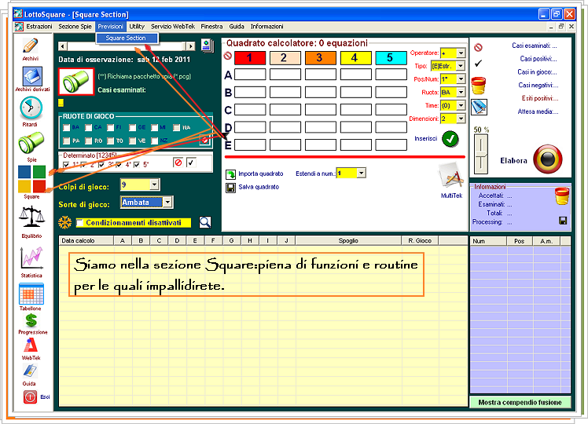Toggle the GE ruota checkbox
Screen dimensions: 588x424
[x=132, y=128]
